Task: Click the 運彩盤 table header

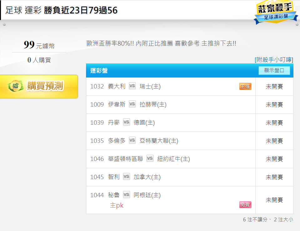Action: (99, 71)
